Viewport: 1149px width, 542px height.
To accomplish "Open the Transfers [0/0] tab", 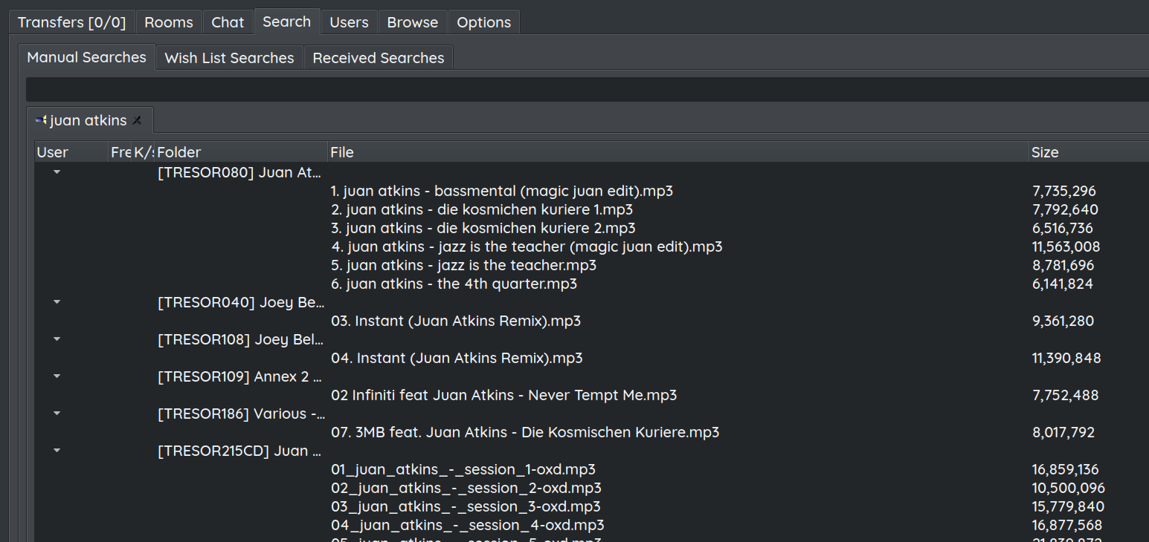I will coord(72,22).
